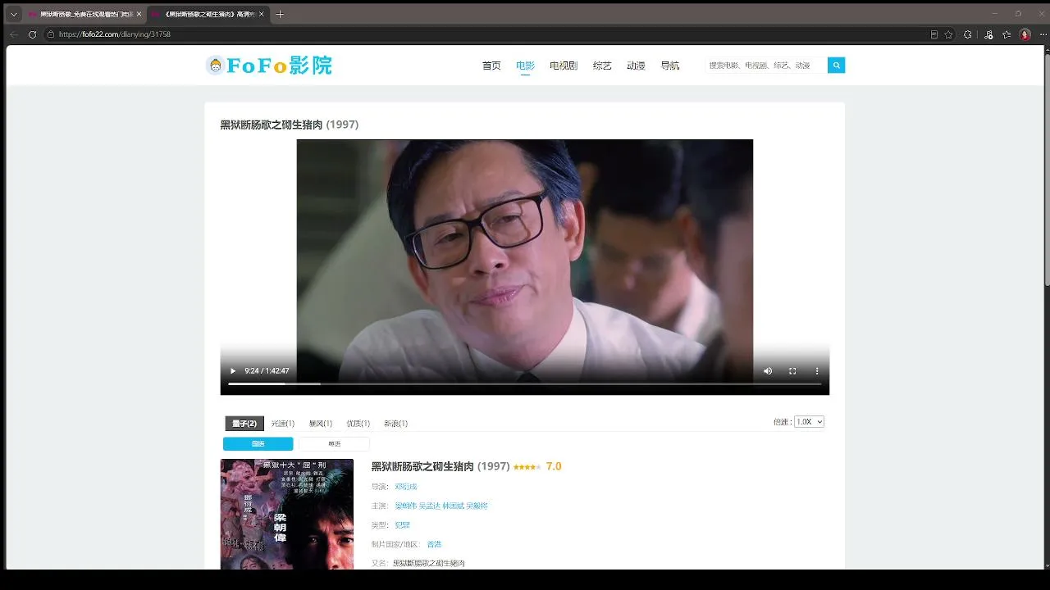
Task: Click the site info lock icon
Action: [x=51, y=34]
